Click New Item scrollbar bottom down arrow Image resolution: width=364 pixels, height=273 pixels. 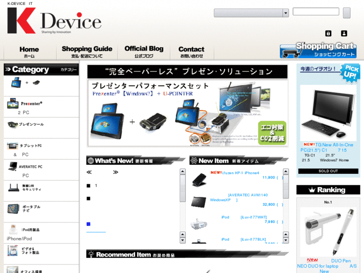pyautogui.click(x=286, y=240)
